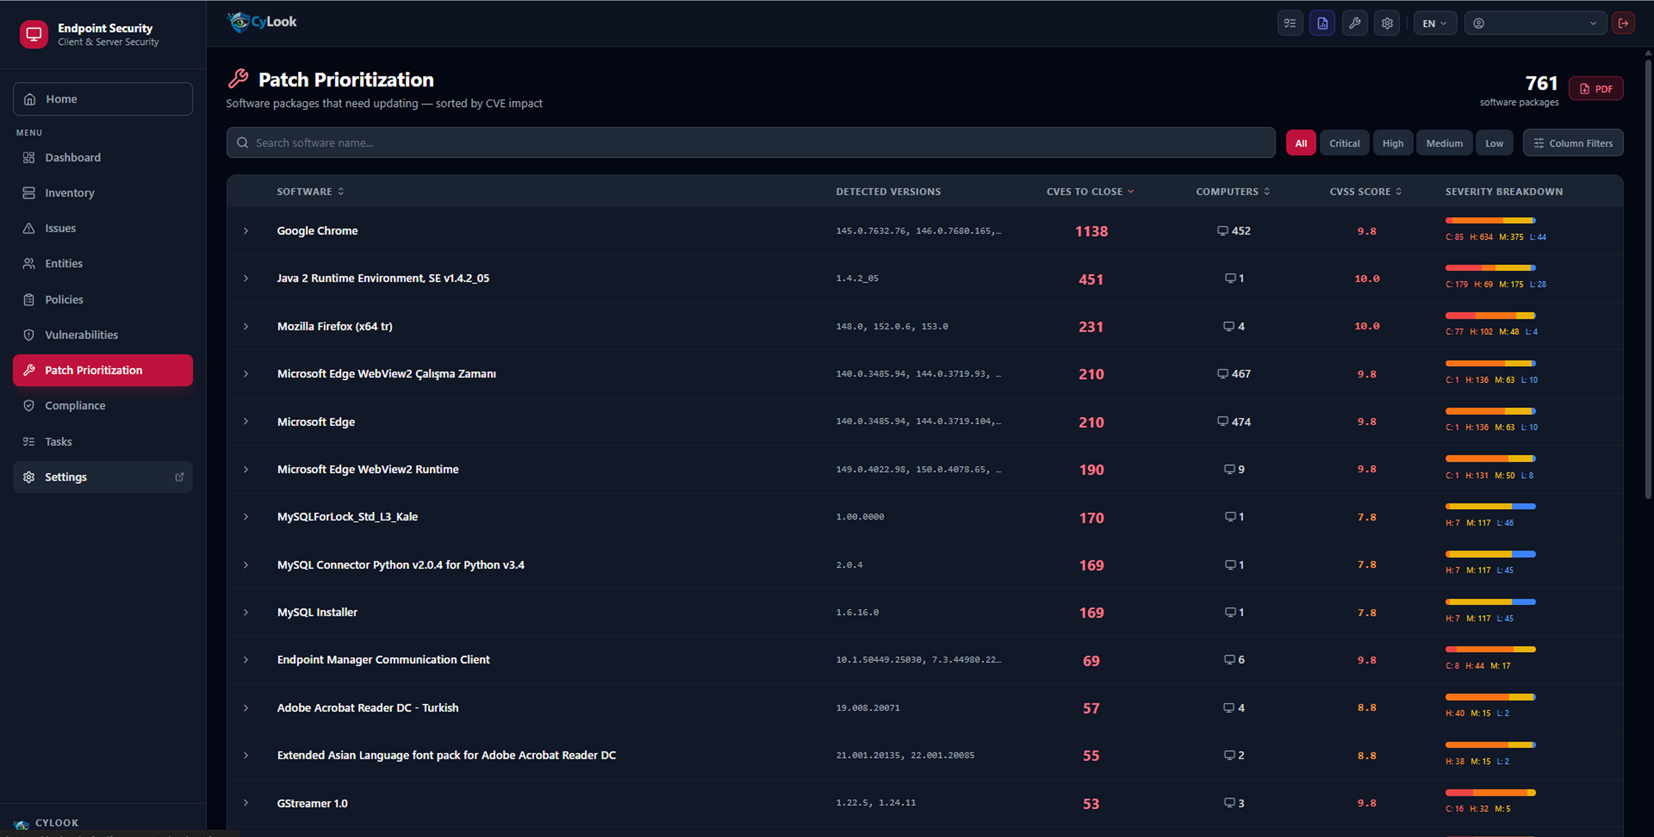Expand the Adobe Acrobat Reader DC - Turkish row
Viewport: 1654px width, 837px height.
246,708
